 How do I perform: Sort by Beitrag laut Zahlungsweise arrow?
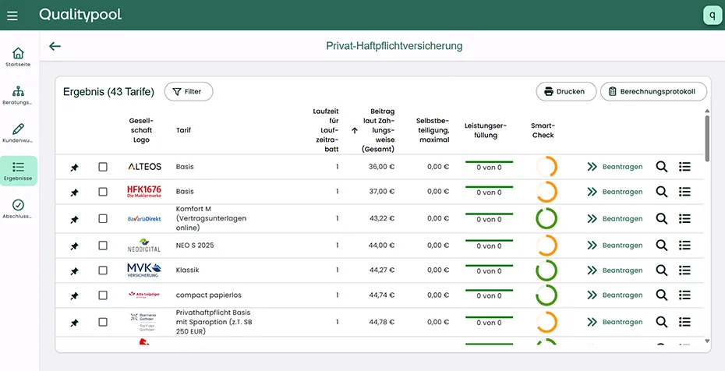355,130
